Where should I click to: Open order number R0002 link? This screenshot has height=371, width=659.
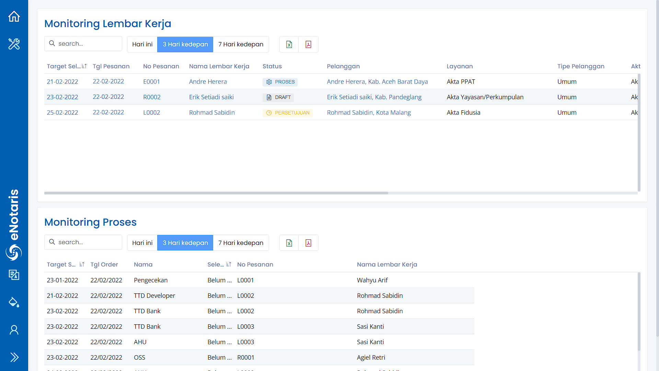152,97
